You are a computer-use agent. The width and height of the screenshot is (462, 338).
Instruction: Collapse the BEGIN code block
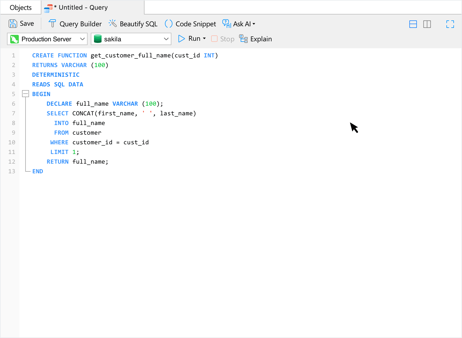26,94
